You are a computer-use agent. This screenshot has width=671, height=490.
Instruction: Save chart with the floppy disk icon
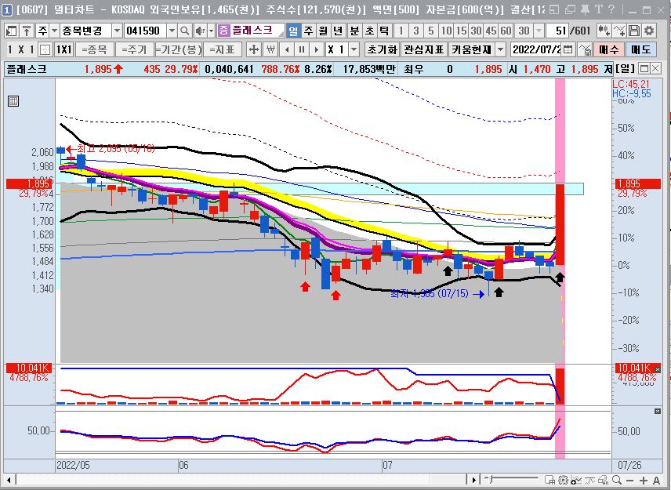point(634,31)
